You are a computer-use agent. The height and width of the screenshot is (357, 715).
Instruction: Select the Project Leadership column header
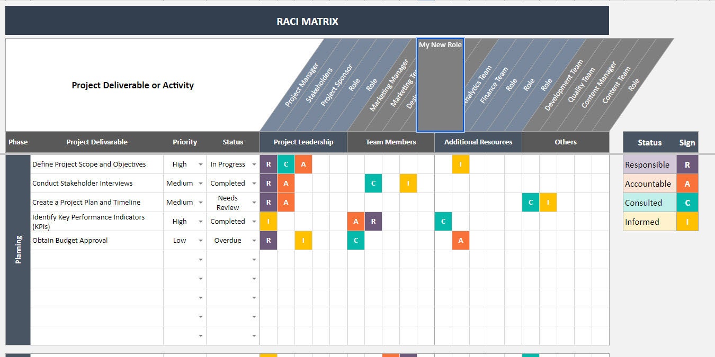(303, 142)
